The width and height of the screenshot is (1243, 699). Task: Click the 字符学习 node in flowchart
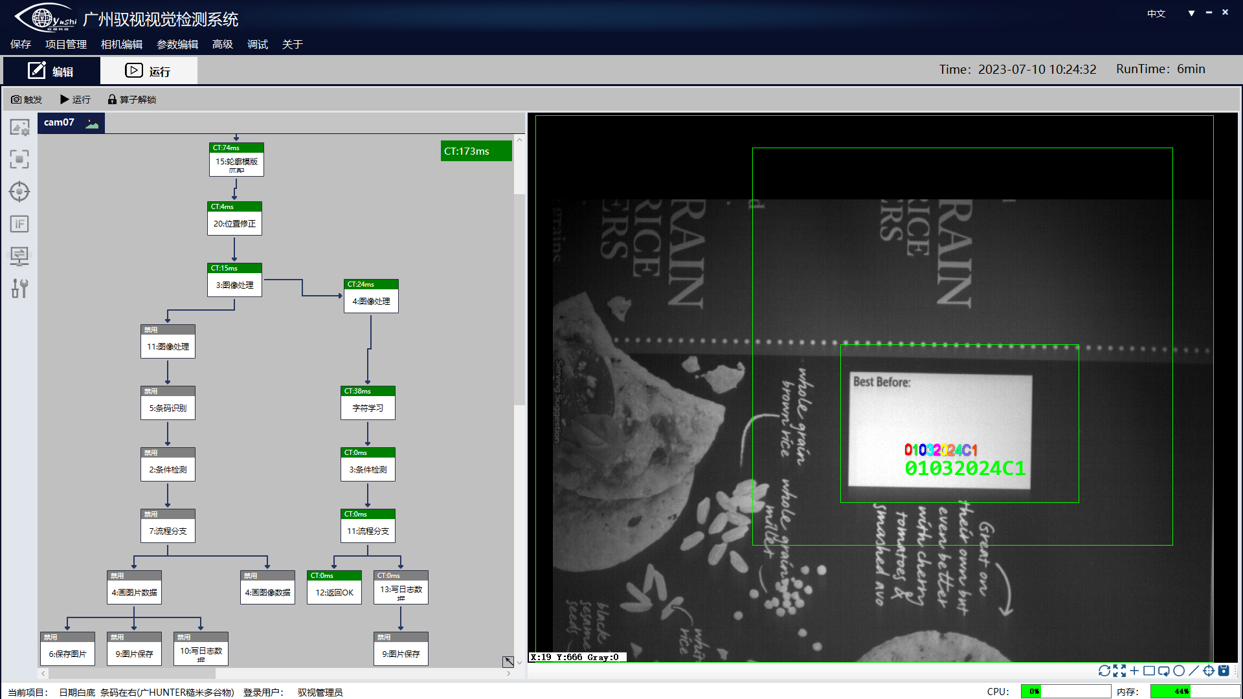click(368, 408)
